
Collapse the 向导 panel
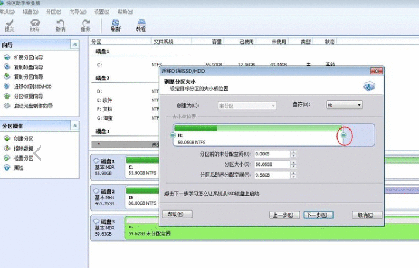pyautogui.click(x=75, y=45)
